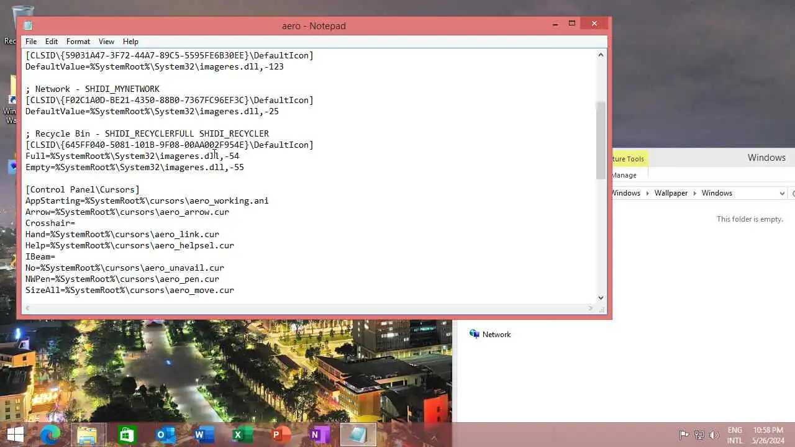Click the Network icon in Explorer pane
This screenshot has height=447, width=795.
[475, 334]
